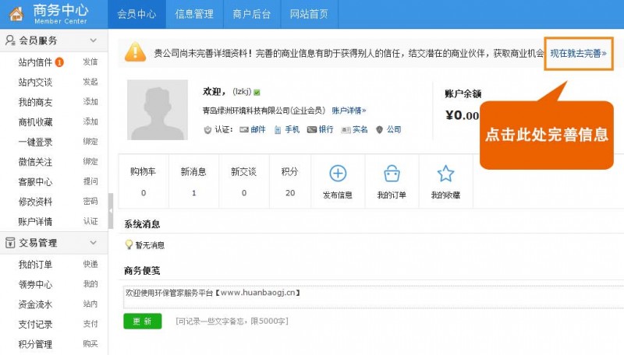Viewport: 624px width, 355px height.
Task: Click 密码 next to 修改资料
Action: [90, 202]
